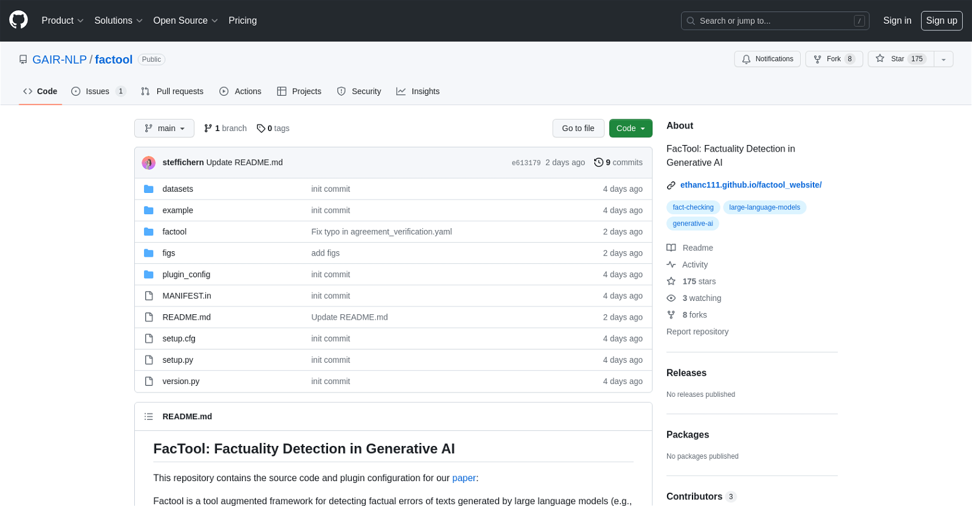This screenshot has height=506, width=972.
Task: Click the link chain icon beside website URL
Action: [x=671, y=185]
